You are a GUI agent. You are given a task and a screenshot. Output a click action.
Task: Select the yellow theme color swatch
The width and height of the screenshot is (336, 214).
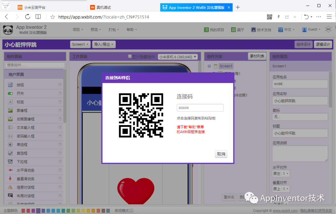click(x=83, y=211)
